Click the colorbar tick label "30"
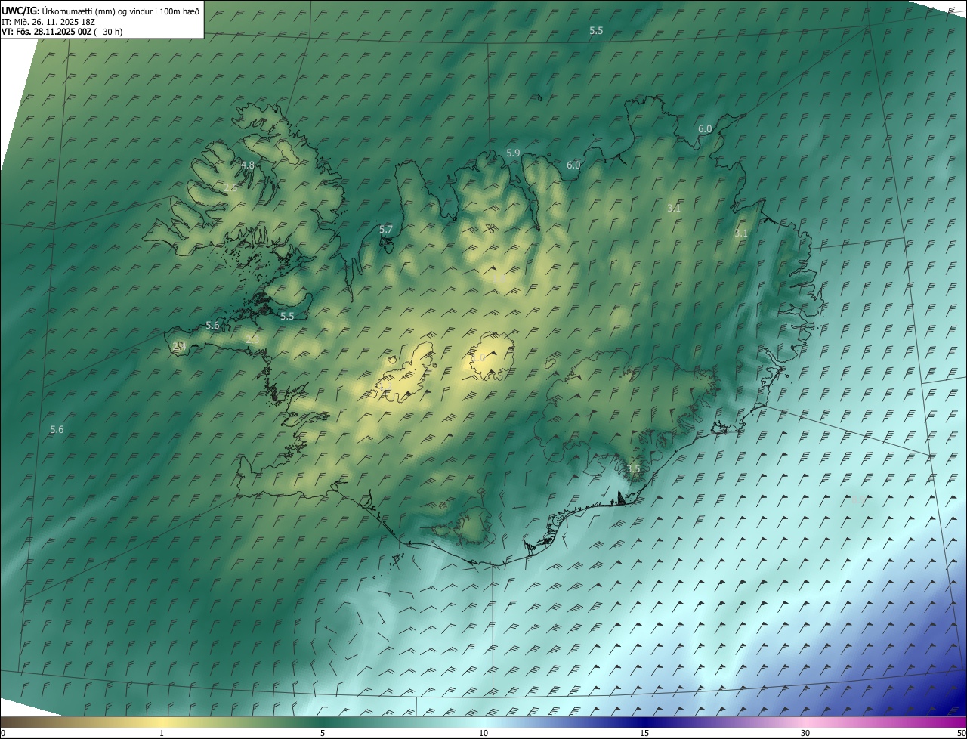967x739 pixels. pos(805,733)
